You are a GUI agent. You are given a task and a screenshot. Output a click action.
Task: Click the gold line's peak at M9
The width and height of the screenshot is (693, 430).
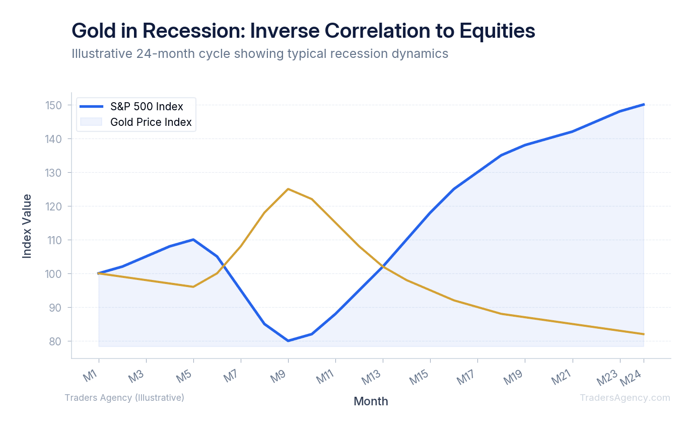(288, 189)
